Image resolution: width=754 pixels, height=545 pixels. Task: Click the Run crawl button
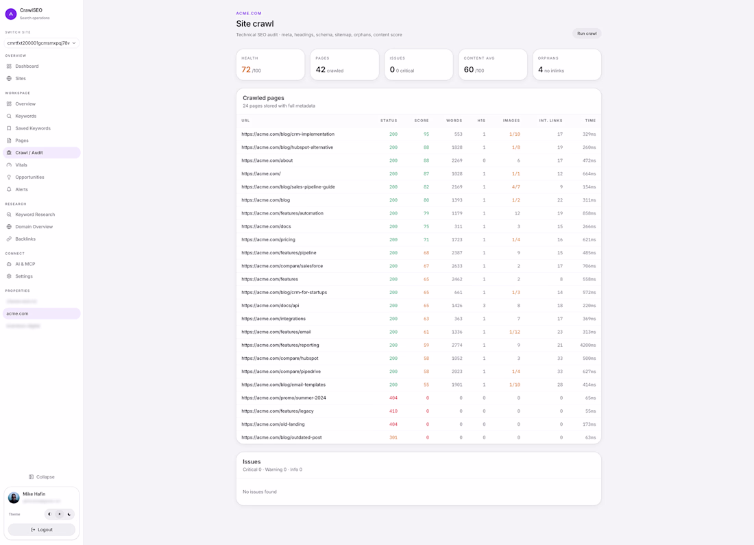point(587,34)
